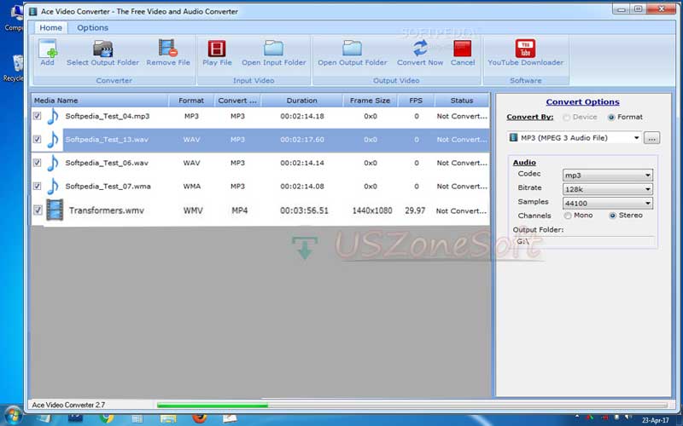This screenshot has width=683, height=426.
Task: Uncheck Softpedia_Test_13.wav checkbox
Action: click(37, 140)
